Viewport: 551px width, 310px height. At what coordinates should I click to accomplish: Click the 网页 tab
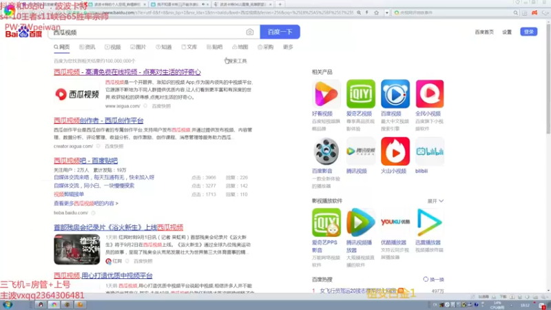coord(62,47)
